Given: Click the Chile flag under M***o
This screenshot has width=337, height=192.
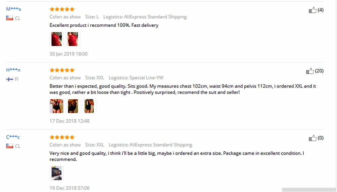Looking at the screenshot, I should 9,18.
